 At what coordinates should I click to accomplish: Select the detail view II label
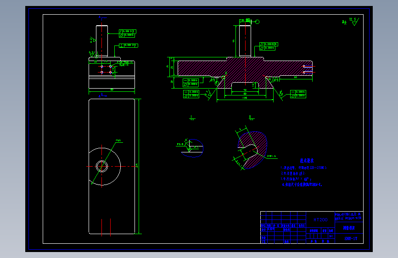pyautogui.click(x=251, y=118)
